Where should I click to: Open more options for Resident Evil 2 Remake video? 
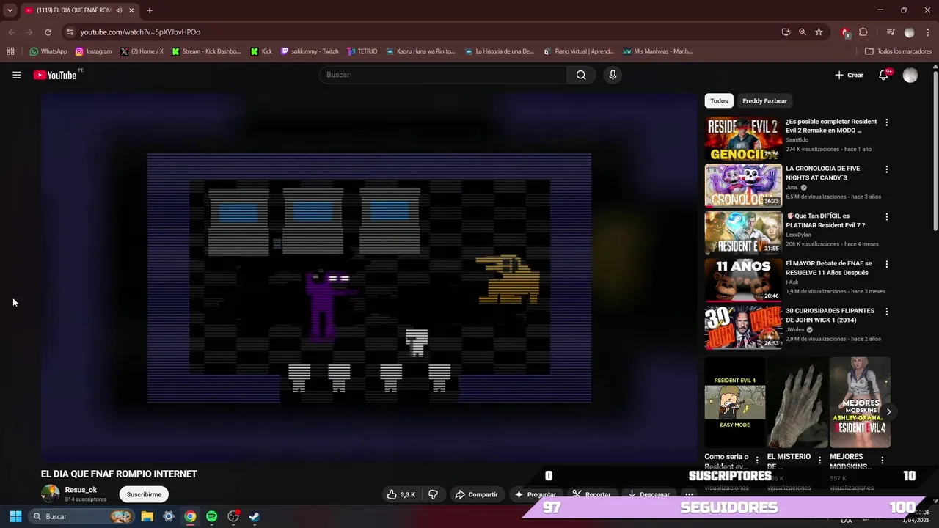tap(886, 122)
